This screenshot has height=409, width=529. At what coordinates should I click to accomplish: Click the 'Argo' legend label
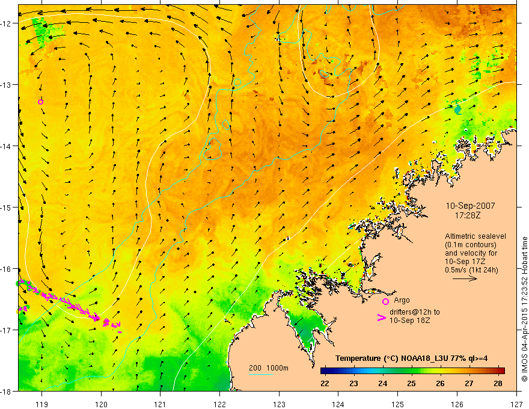(402, 300)
